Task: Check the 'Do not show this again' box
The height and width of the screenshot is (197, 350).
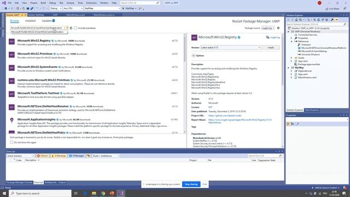Action: [x=11, y=142]
